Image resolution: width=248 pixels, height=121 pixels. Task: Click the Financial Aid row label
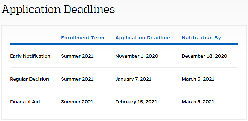click(25, 102)
